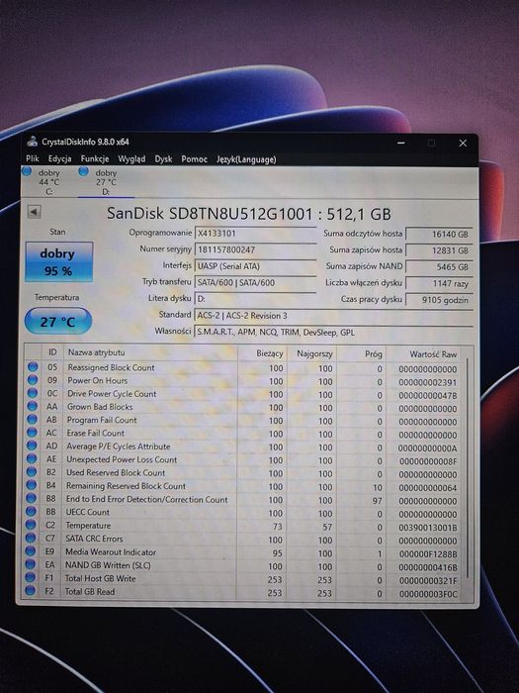The image size is (519, 693).
Task: Click the Interfejs field UASP (Serial ATA)
Action: pyautogui.click(x=255, y=266)
